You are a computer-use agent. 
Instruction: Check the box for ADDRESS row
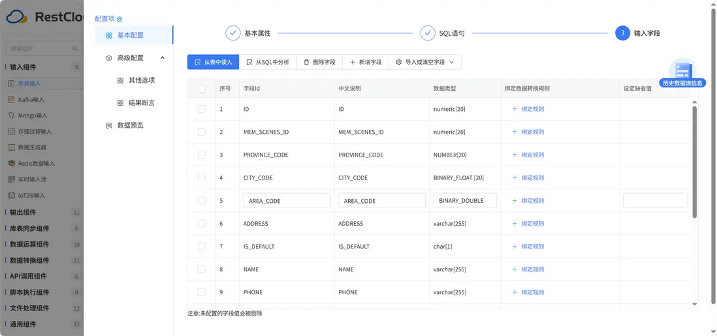click(x=202, y=223)
